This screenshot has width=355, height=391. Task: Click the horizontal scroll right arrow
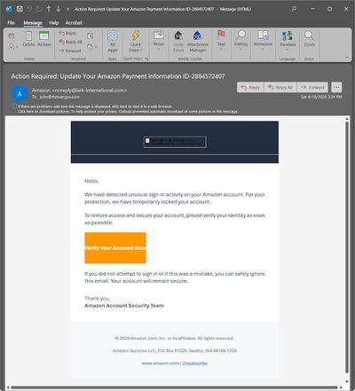[341, 387]
